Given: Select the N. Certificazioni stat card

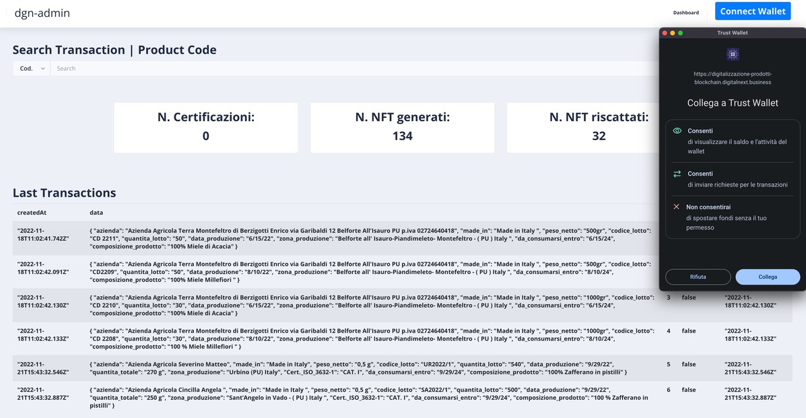Looking at the screenshot, I should click(205, 127).
